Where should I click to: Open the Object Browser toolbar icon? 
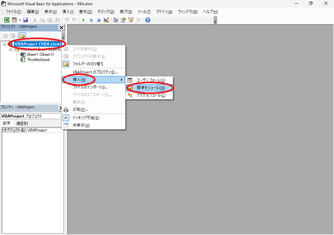[x=130, y=20]
